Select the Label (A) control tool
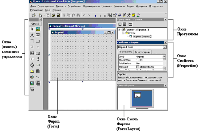 (x=32, y=35)
